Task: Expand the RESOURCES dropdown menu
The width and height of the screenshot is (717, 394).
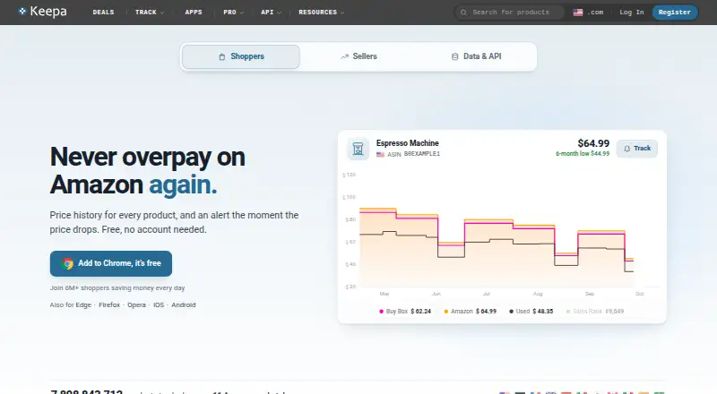Action: [x=322, y=13]
